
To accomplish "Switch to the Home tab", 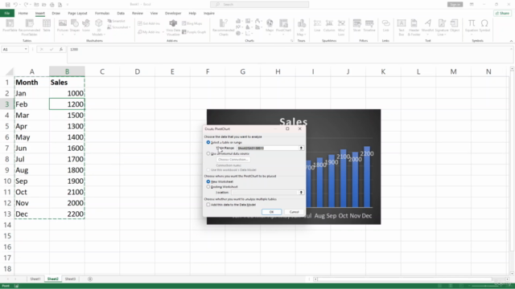I will coord(23,13).
